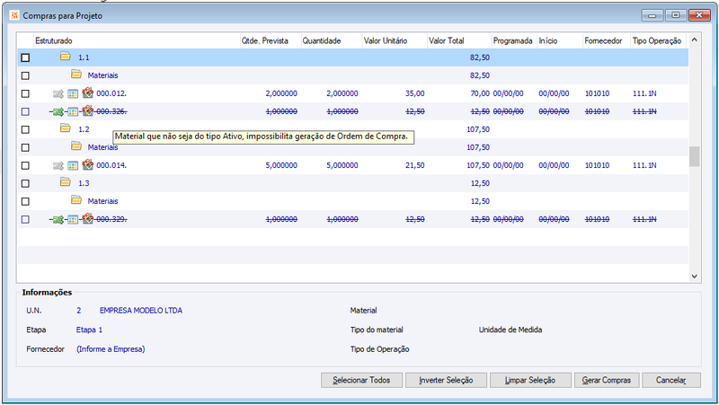Click the total value 70,00

[480, 93]
